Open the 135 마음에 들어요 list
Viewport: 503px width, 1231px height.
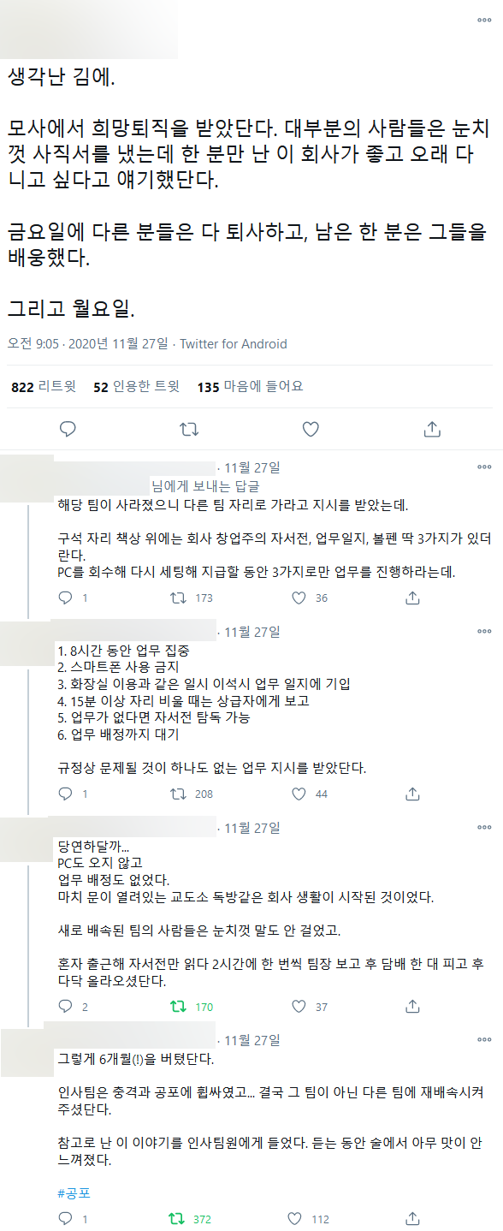(250, 387)
